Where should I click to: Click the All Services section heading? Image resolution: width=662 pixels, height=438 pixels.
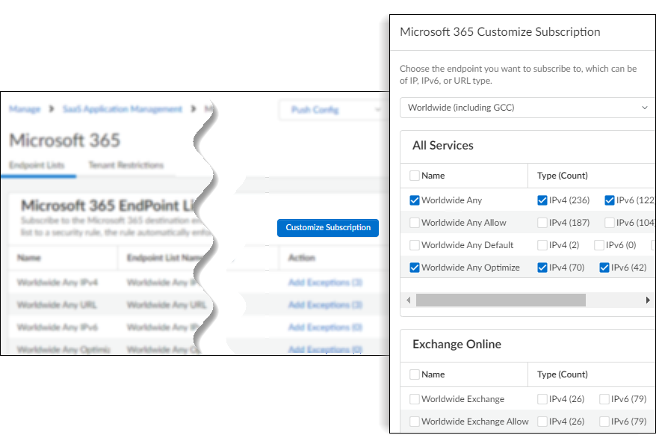(x=443, y=146)
